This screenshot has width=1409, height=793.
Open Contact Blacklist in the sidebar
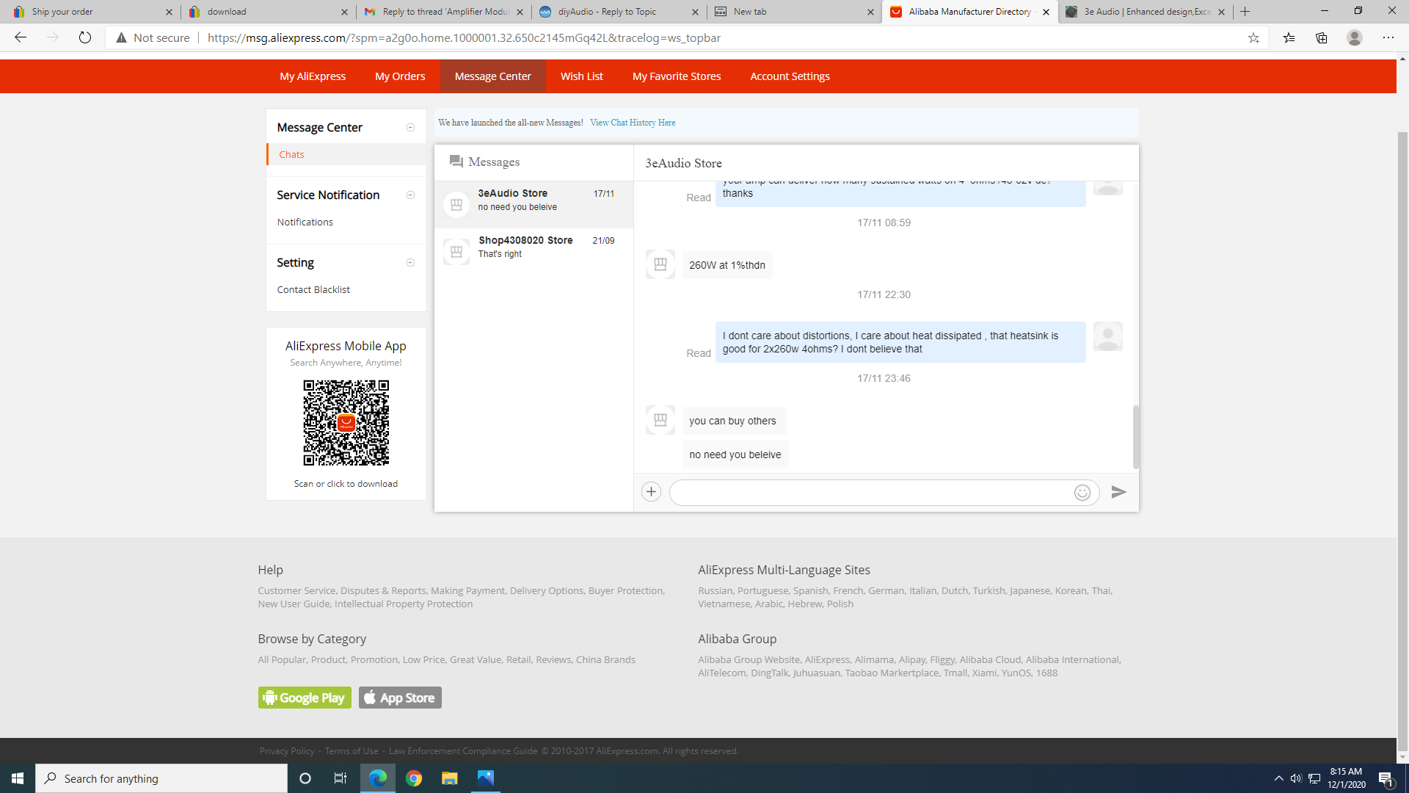pos(313,290)
